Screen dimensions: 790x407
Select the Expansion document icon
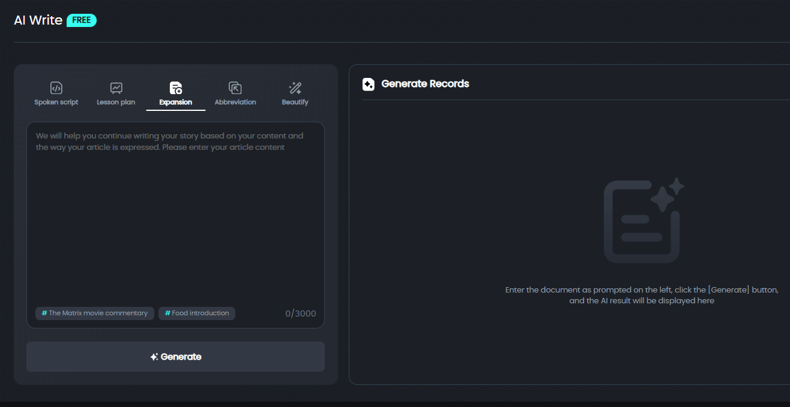[176, 88]
